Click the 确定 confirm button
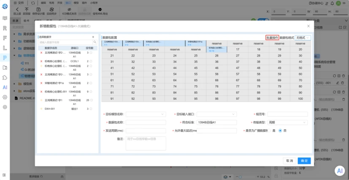Image resolution: width=349 pixels, height=180 pixels. click(x=304, y=161)
